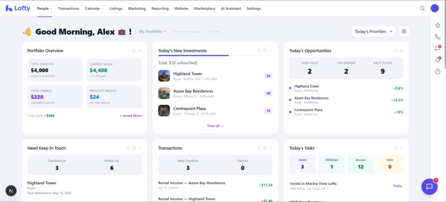446x202 pixels.
Task: Click the Tour button
Action: 214,31
